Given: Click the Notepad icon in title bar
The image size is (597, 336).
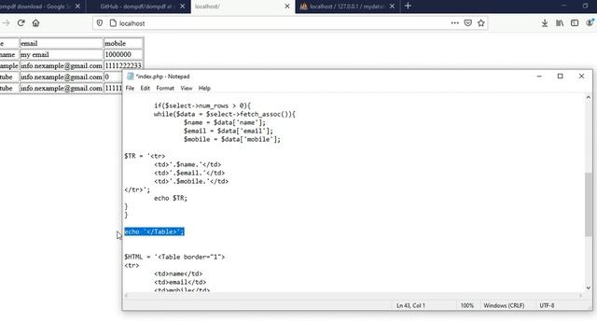Looking at the screenshot, I should 131,77.
